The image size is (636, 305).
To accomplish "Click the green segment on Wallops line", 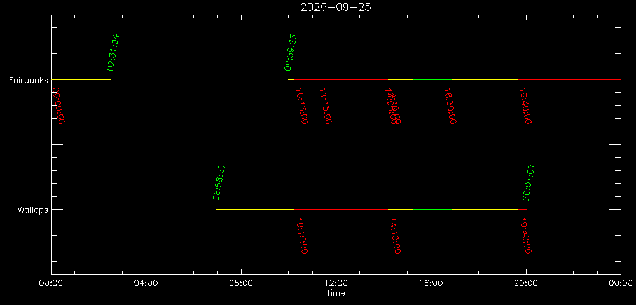I will (x=432, y=210).
